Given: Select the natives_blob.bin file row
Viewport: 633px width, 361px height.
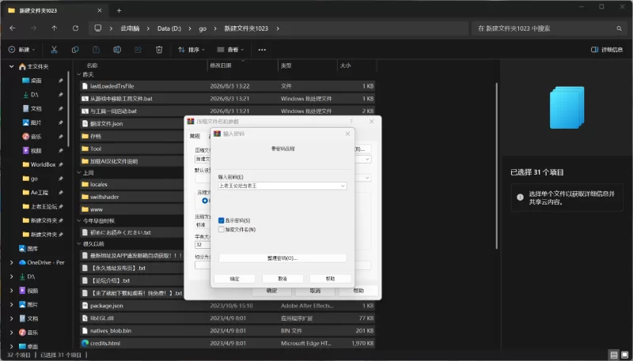Looking at the screenshot, I should coord(228,331).
